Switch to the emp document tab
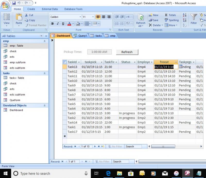The height and width of the screenshot is (178, 206). [110, 36]
